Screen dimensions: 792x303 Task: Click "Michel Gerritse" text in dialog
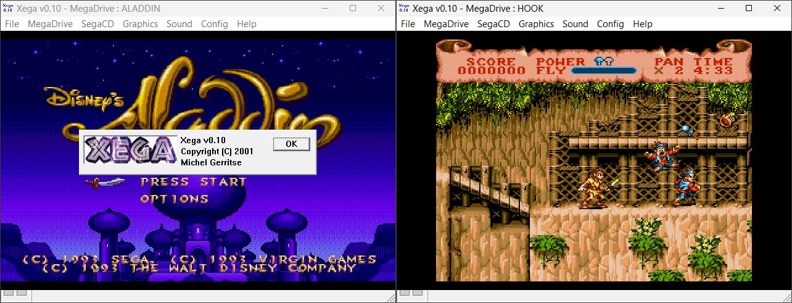click(x=212, y=162)
